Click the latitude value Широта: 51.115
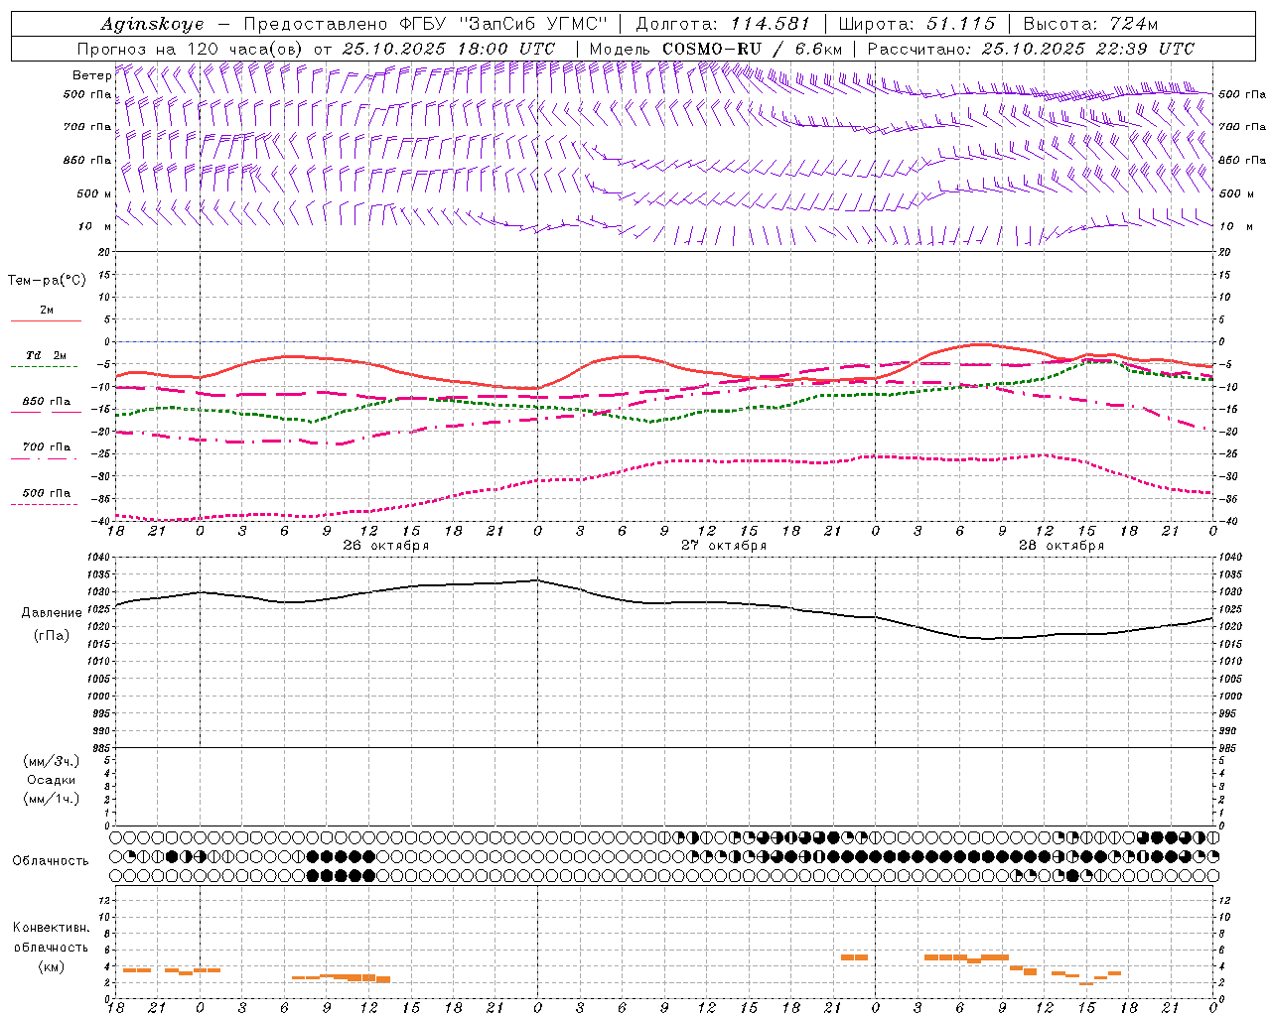This screenshot has width=1271, height=1016. coord(917,24)
